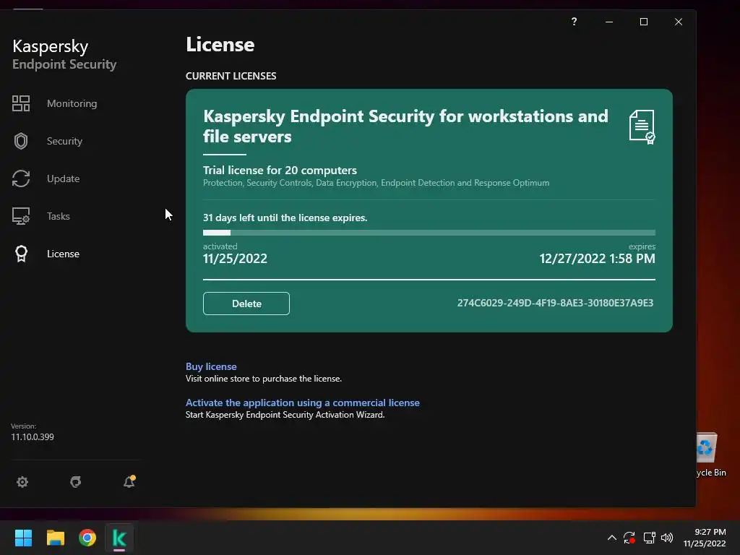Viewport: 740px width, 555px height.
Task: Select license key 274C6029-249D-4F19-8AE3-30180E37A9E3
Action: (555, 303)
